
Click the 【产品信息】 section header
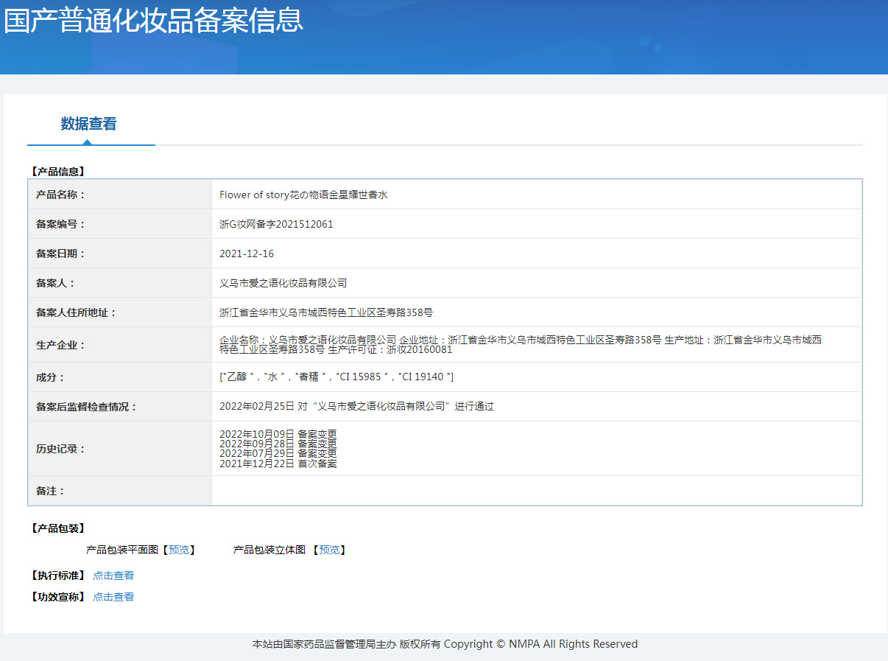[57, 172]
